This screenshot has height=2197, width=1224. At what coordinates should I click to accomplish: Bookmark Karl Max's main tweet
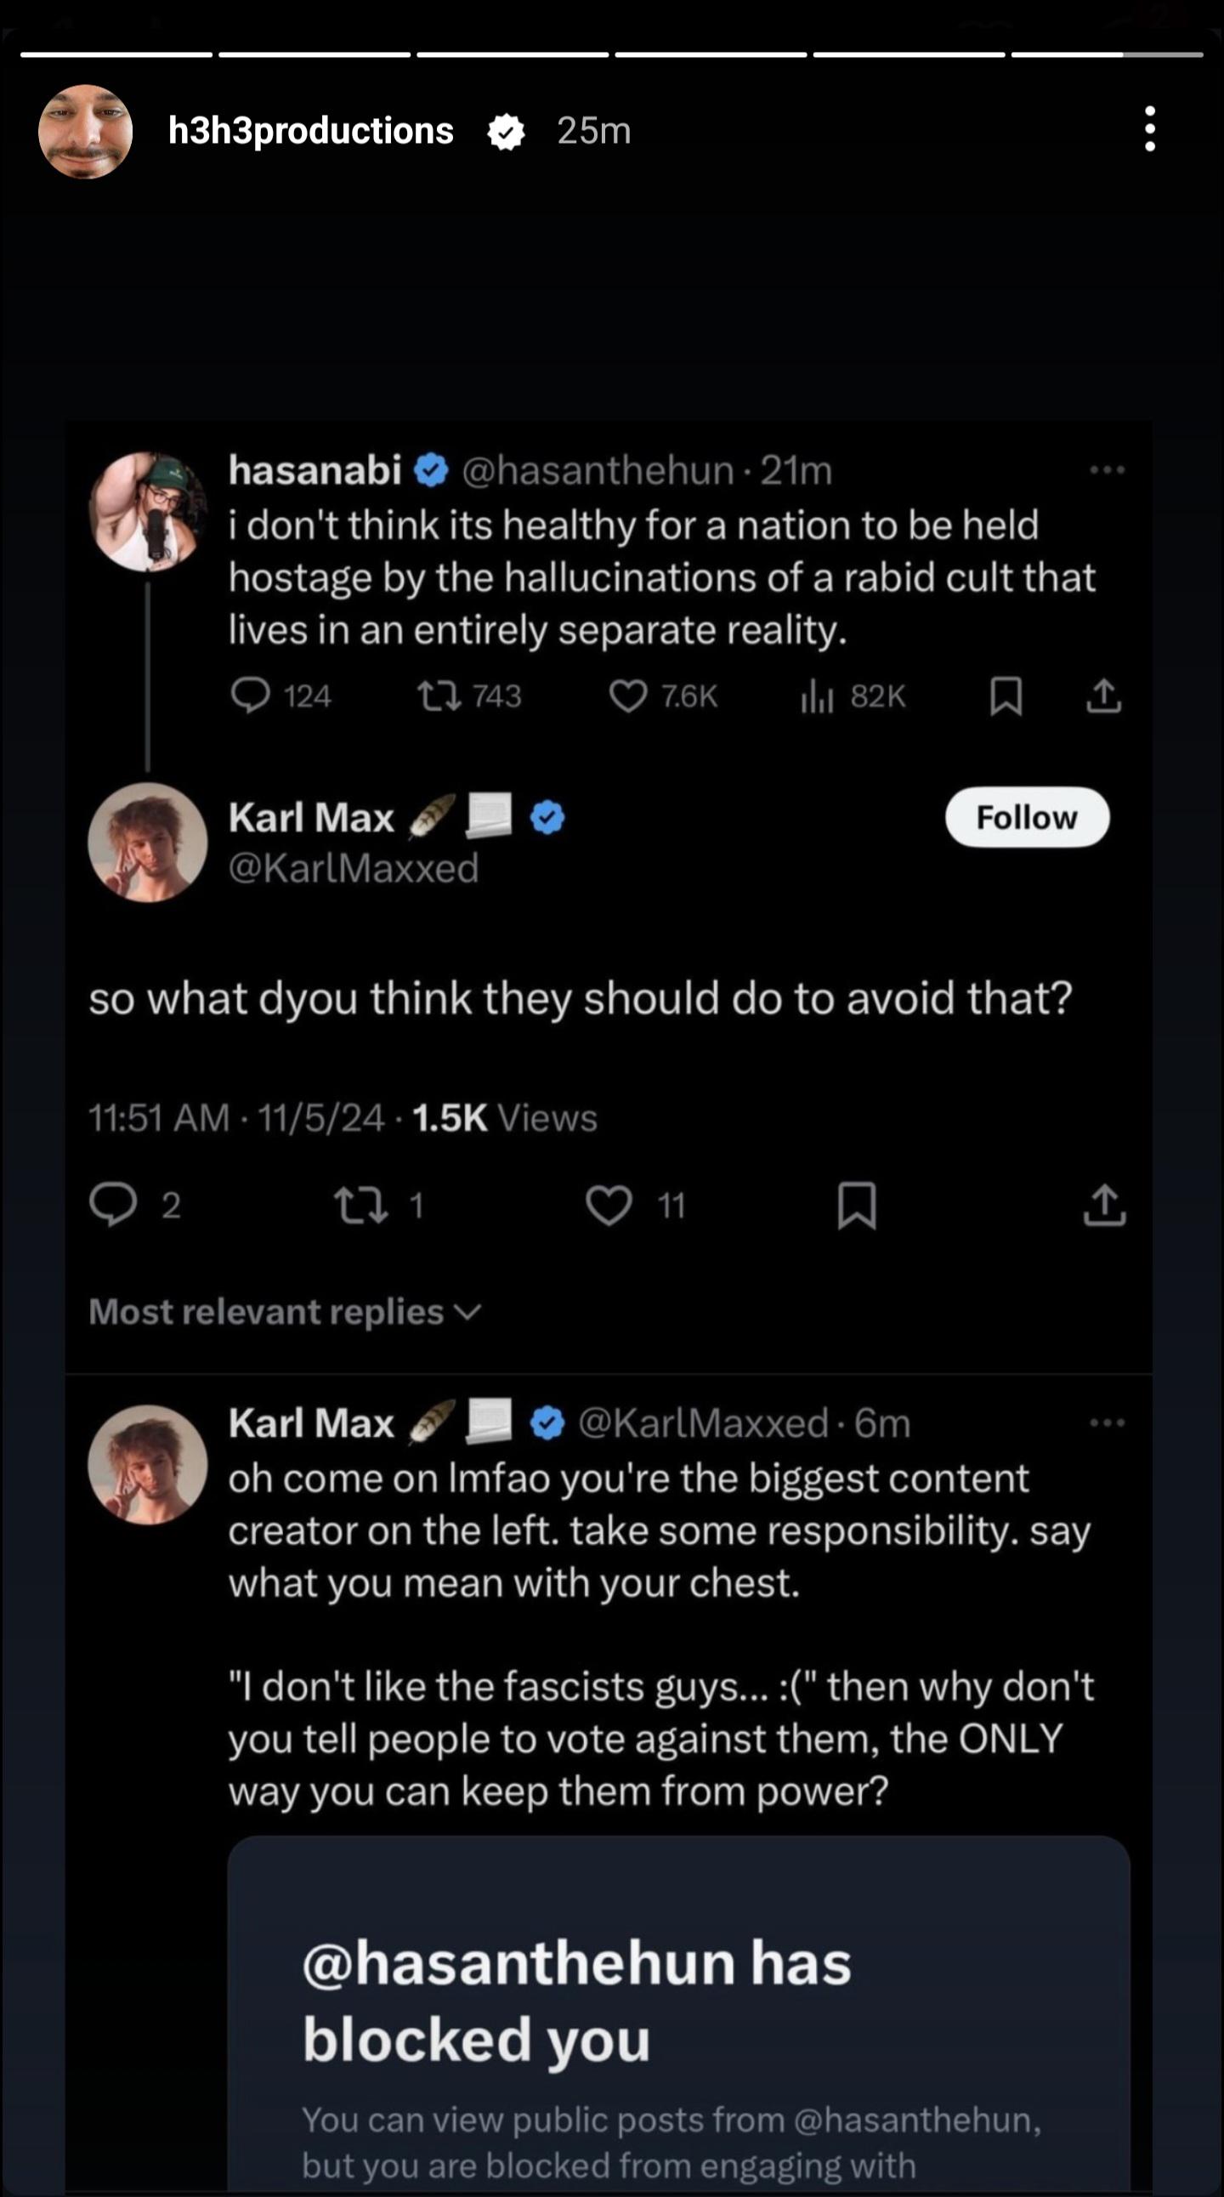[x=857, y=1205]
